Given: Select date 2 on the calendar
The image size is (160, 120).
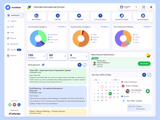Looking at the screenshot, I should [x=102, y=87].
